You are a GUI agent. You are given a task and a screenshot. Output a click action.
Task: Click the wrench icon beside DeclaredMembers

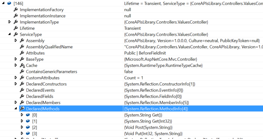pyautogui.click(x=22, y=102)
